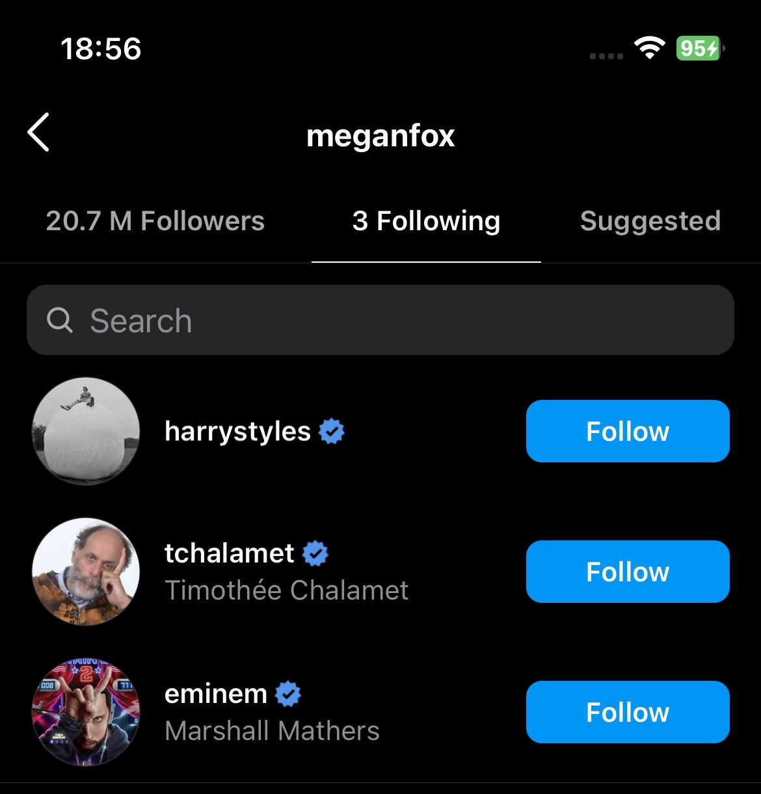Switch to the 20.7 M Followers tab

click(155, 221)
